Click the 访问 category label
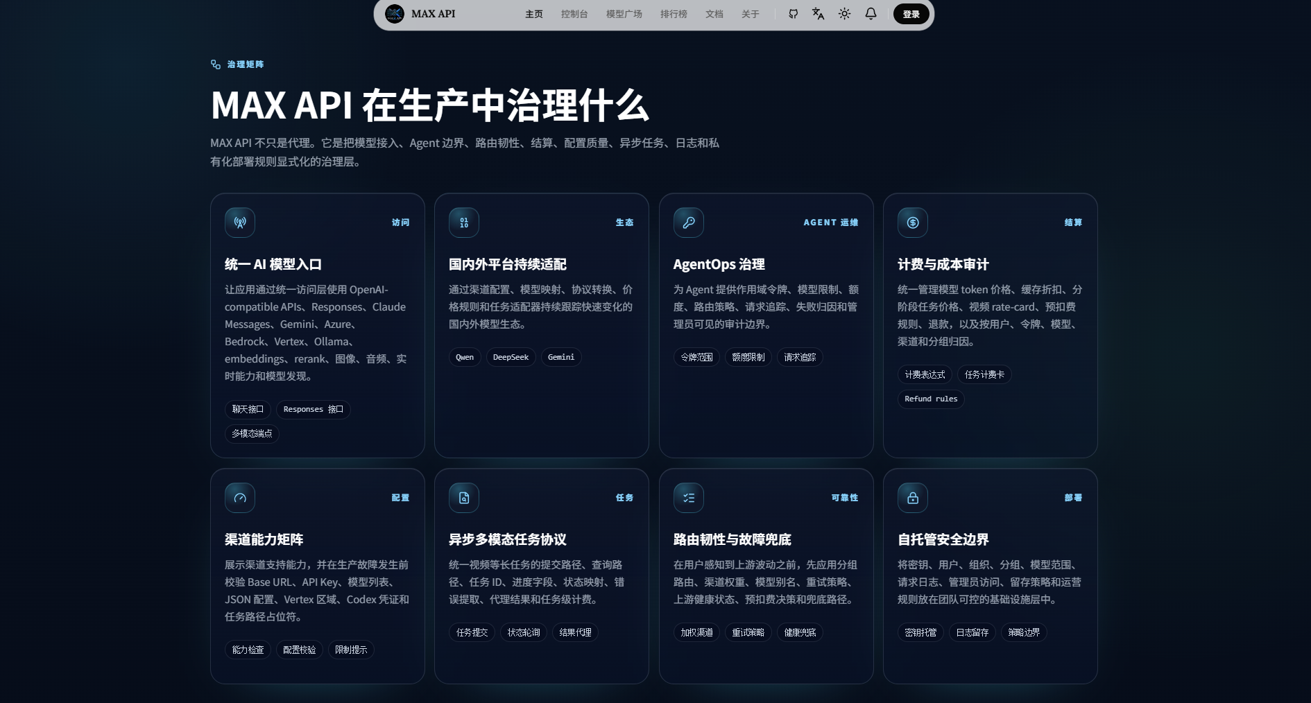Image resolution: width=1311 pixels, height=703 pixels. (x=401, y=223)
